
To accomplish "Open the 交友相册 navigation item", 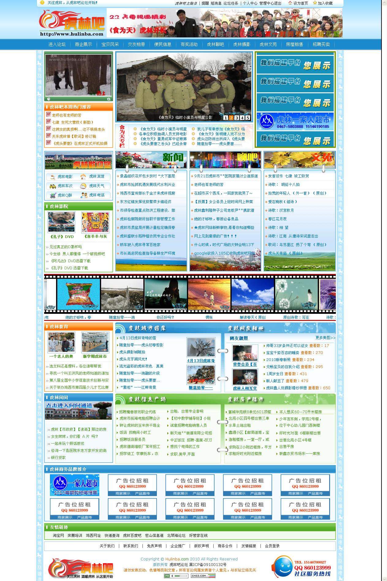I will coord(136,44).
